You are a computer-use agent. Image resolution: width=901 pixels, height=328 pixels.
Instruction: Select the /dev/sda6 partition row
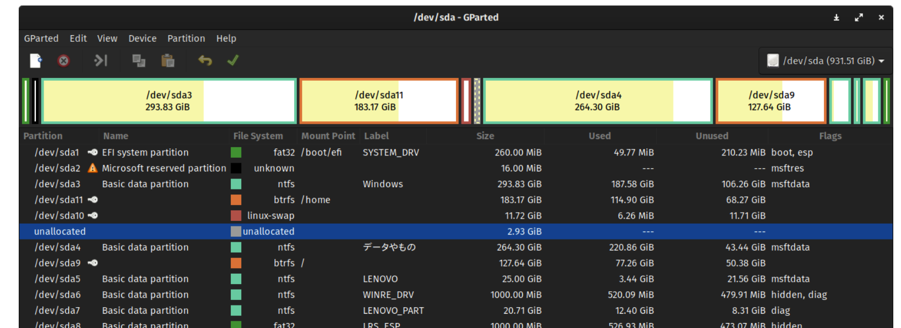click(456, 295)
